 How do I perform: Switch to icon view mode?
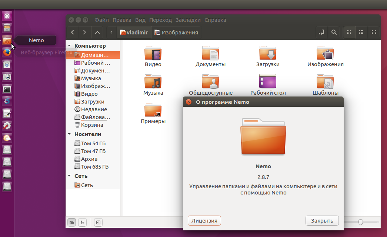click(x=349, y=32)
